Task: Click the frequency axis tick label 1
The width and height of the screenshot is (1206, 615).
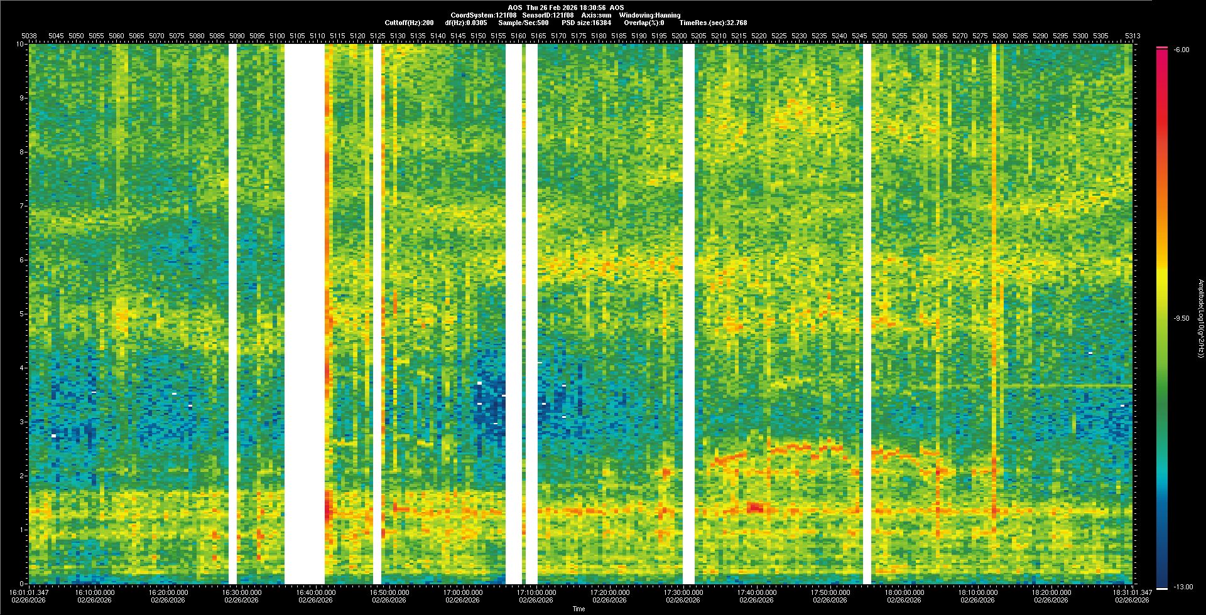Action: (23, 530)
